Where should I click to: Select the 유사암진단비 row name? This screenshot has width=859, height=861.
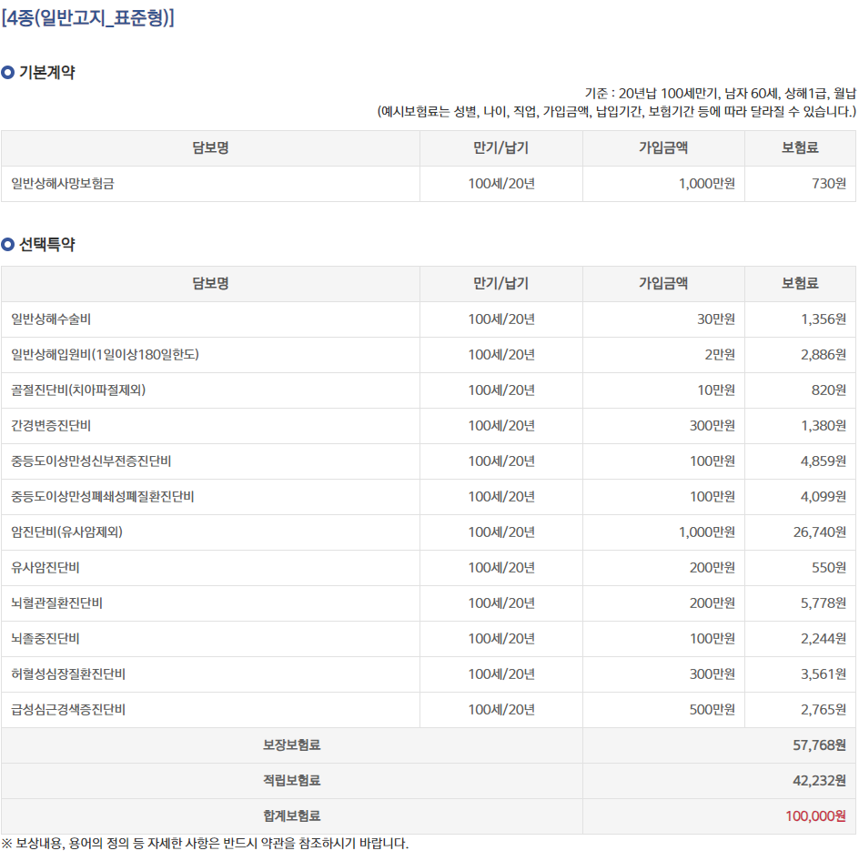[x=45, y=567]
